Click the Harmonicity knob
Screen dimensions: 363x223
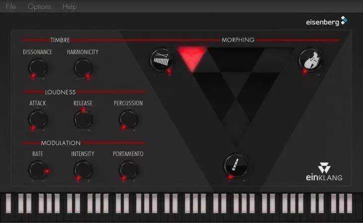[83, 68]
